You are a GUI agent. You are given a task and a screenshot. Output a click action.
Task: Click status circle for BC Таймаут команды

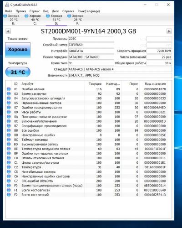pyautogui.click(x=9, y=140)
